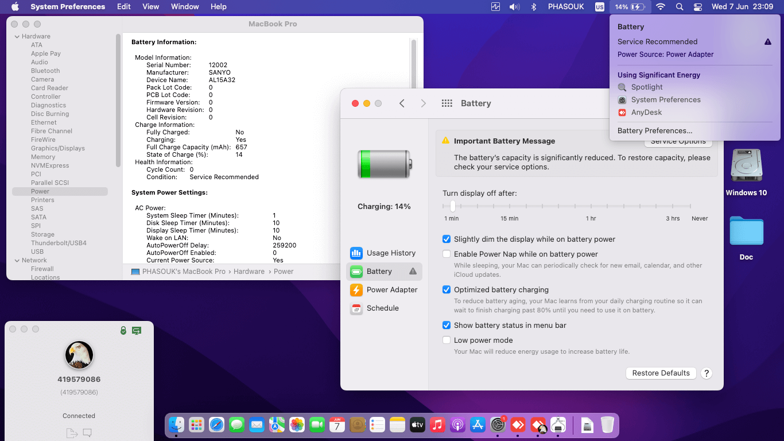Enable Power Nap while on battery power
Image resolution: width=784 pixels, height=441 pixels.
click(x=447, y=254)
